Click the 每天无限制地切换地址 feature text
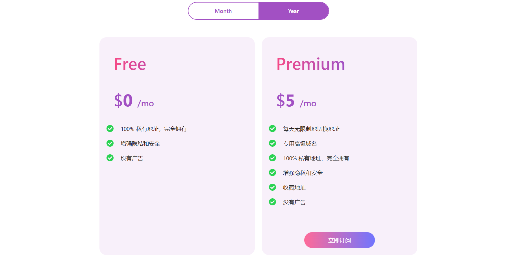The image size is (515, 268). point(311,129)
